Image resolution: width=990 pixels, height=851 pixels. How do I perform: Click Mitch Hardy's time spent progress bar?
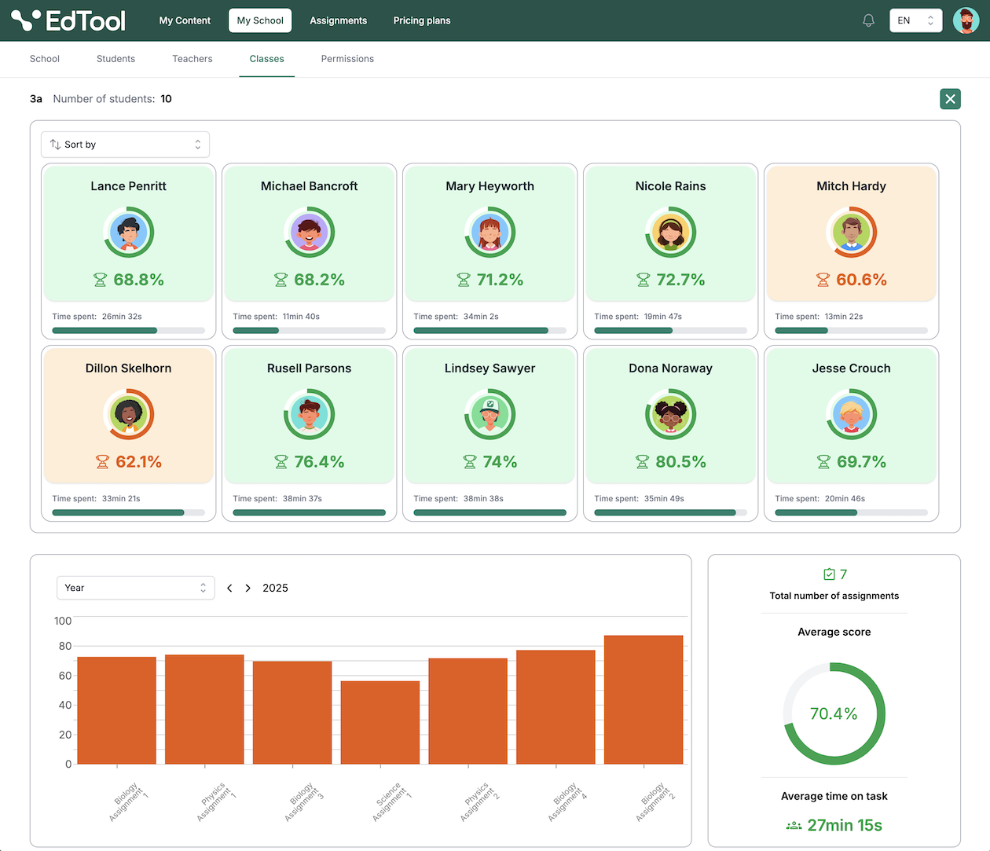(852, 331)
